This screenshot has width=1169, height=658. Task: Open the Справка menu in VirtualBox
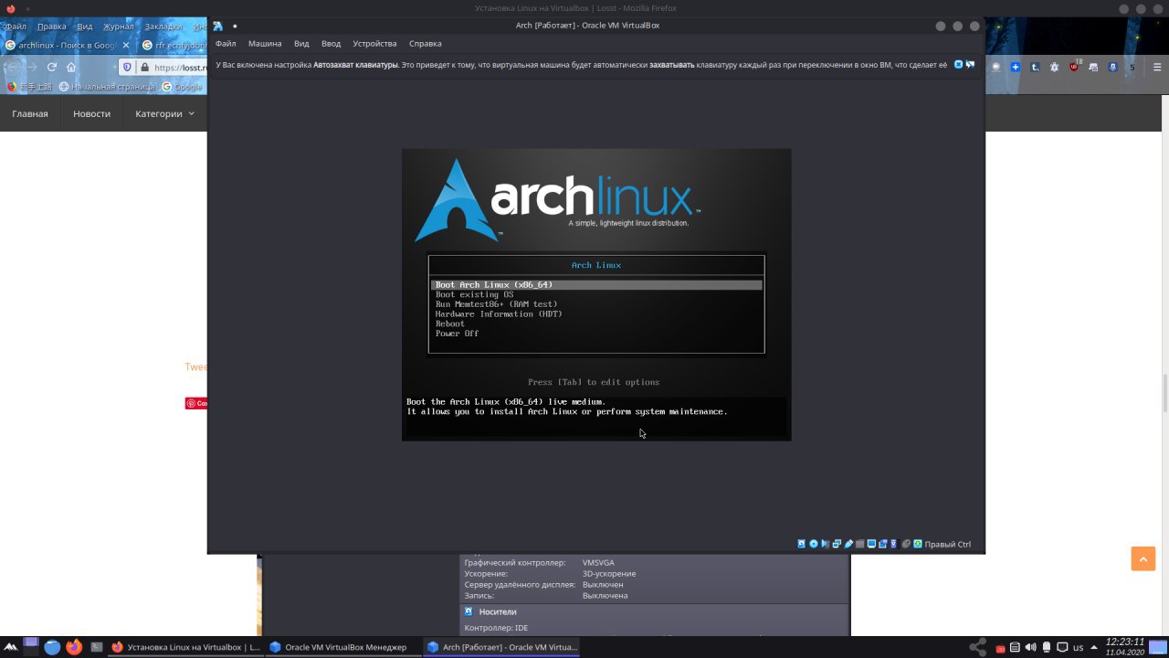coord(426,43)
